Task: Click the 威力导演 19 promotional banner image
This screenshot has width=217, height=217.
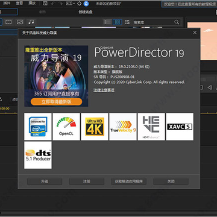Action: pyautogui.click(x=56, y=76)
